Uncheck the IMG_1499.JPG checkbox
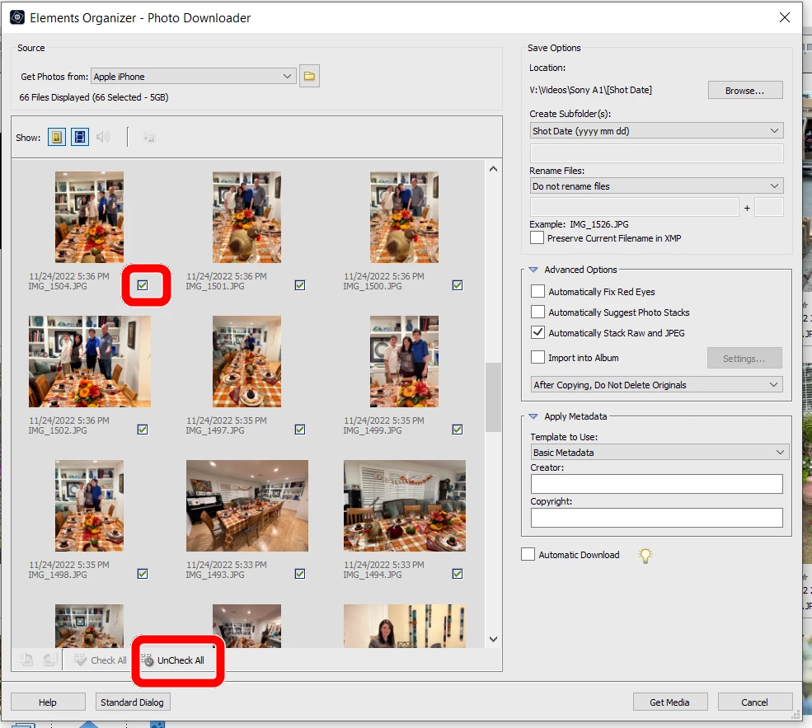 (x=458, y=430)
